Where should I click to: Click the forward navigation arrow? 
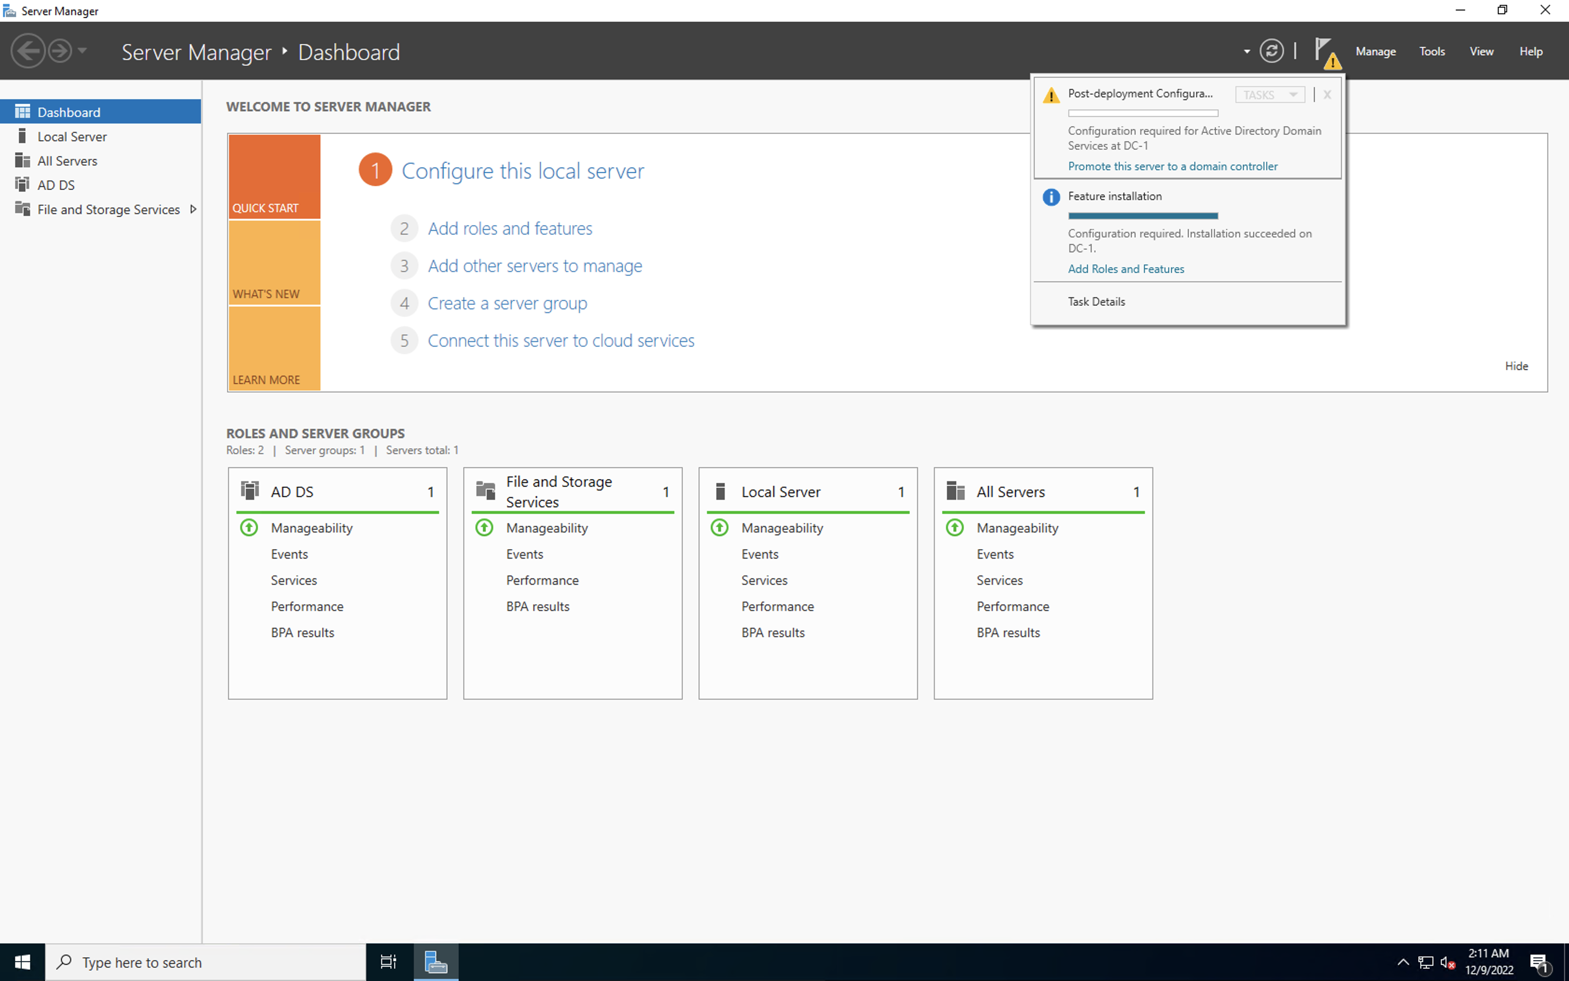[60, 50]
